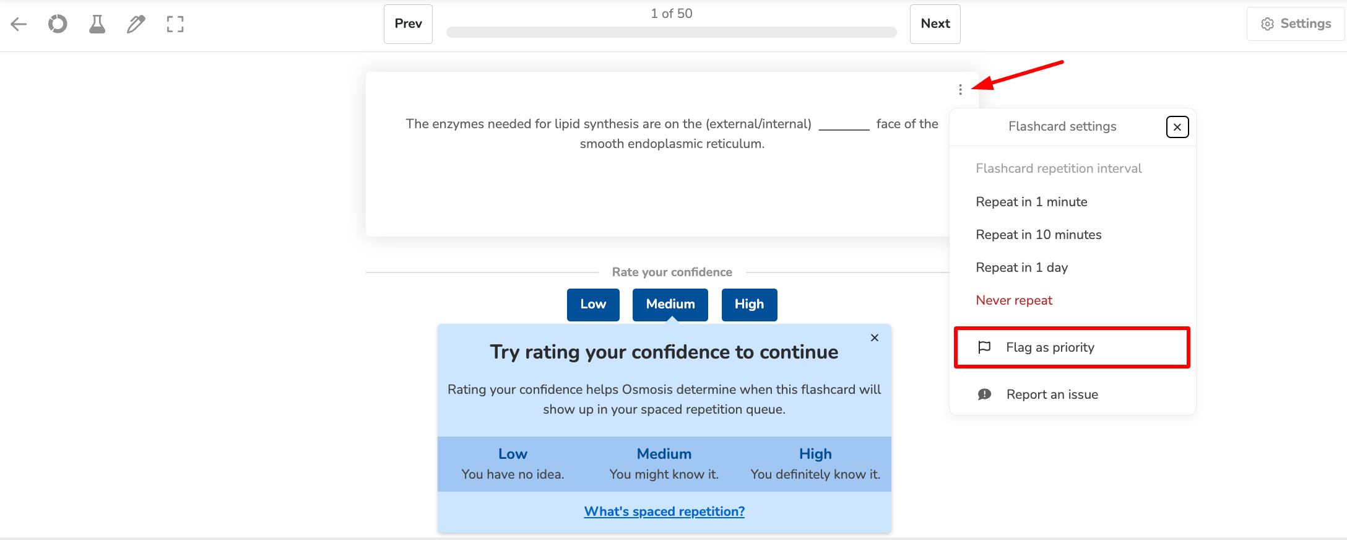Screen dimensions: 1347x540
Task: Open the three-dot flashcard menu
Action: click(960, 90)
